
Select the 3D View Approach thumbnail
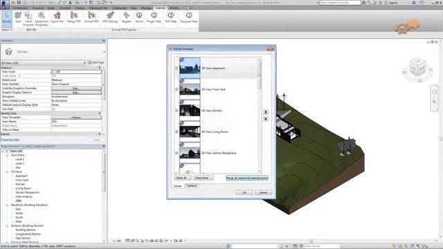click(x=190, y=68)
